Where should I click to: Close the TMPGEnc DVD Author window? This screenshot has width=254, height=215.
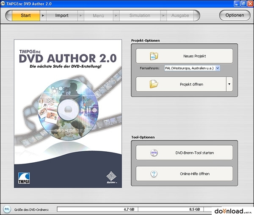(x=250, y=4)
